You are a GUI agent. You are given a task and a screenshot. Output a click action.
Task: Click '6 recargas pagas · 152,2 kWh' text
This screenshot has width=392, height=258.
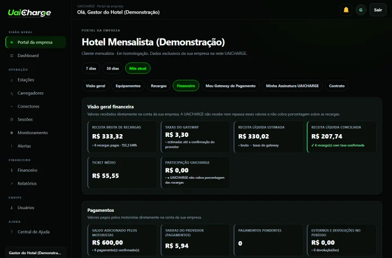(114, 145)
